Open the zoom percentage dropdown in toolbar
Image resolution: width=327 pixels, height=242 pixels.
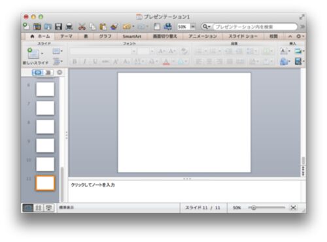pyautogui.click(x=193, y=27)
